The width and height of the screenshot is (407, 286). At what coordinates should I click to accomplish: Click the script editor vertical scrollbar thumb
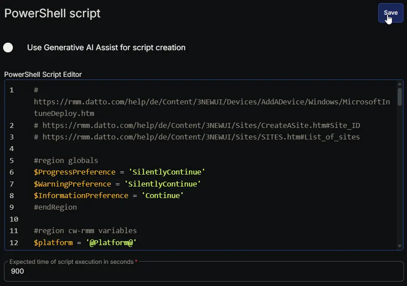tap(400, 97)
